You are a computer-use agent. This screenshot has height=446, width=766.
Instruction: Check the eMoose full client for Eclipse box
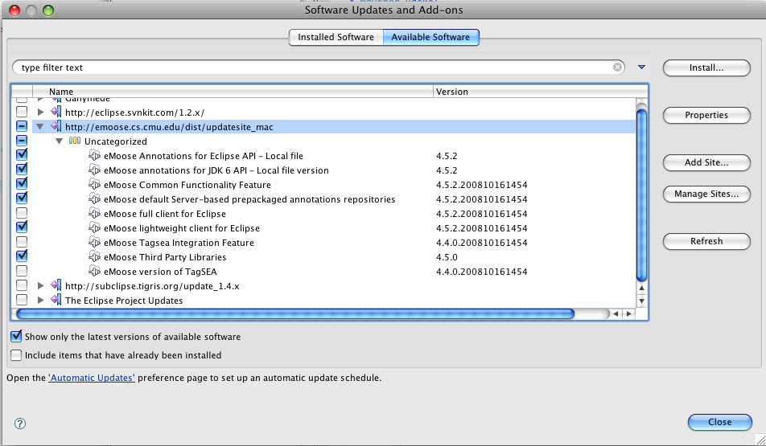[x=22, y=214]
